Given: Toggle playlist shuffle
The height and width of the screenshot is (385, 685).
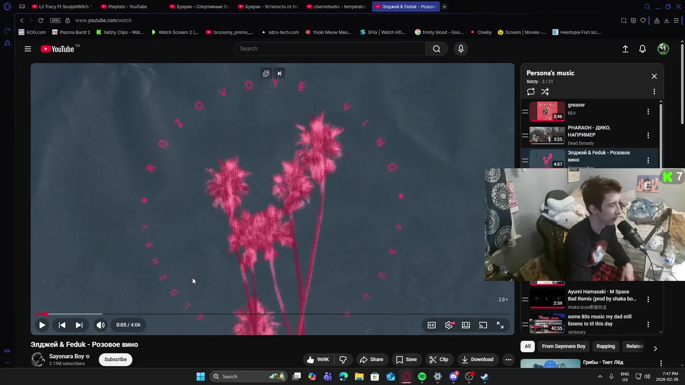Looking at the screenshot, I should point(545,92).
